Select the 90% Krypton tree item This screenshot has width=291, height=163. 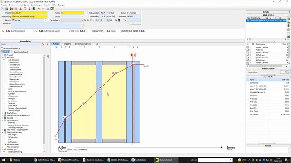pyautogui.click(x=13, y=137)
